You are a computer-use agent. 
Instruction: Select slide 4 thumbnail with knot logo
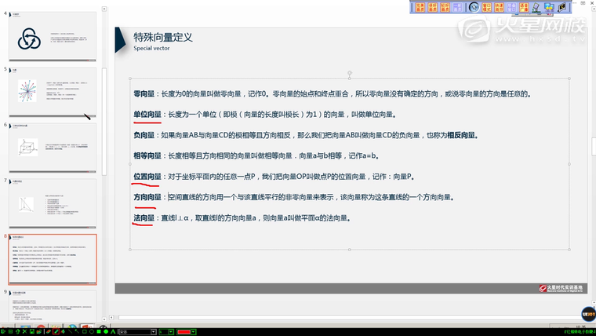(52, 36)
